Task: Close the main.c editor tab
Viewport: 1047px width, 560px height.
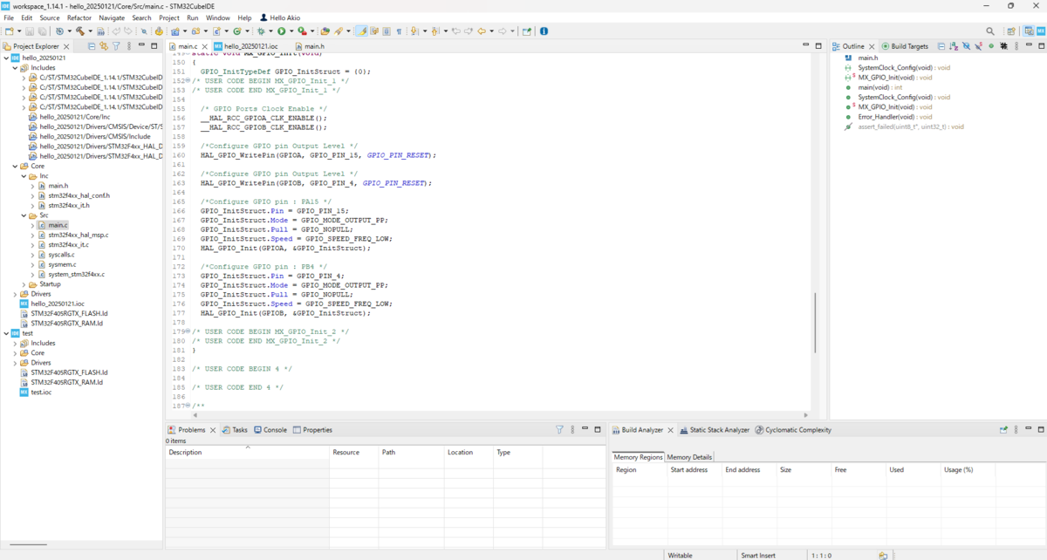Action: 205,46
